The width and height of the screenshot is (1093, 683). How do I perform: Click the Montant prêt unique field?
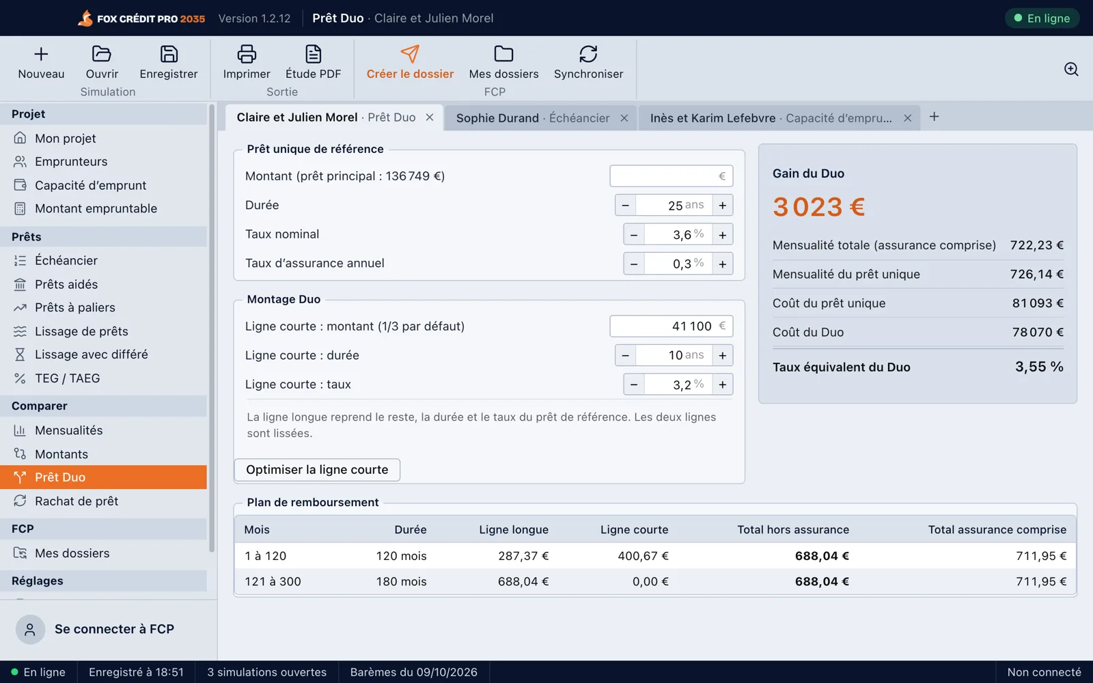pyautogui.click(x=672, y=176)
